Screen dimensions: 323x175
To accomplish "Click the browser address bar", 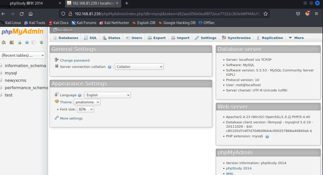I will (163, 14).
